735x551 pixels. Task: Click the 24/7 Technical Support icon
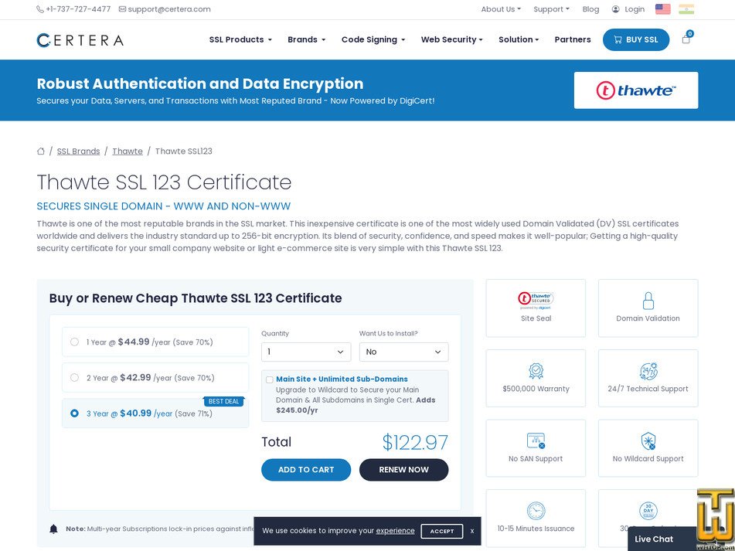pyautogui.click(x=648, y=370)
